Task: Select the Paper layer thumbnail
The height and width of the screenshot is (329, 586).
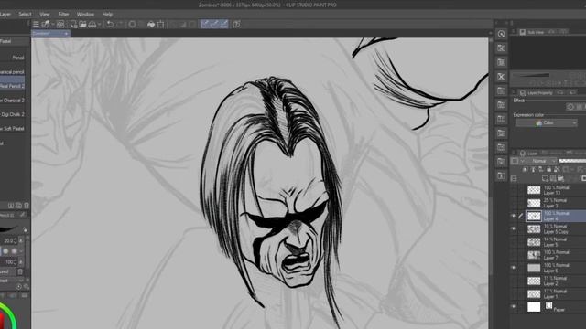Action: point(534,307)
